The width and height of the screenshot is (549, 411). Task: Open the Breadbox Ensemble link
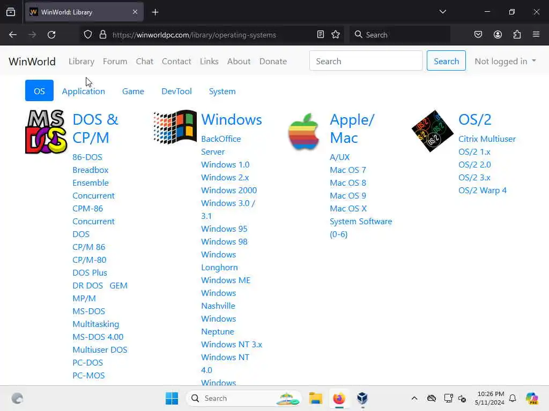pos(90,176)
